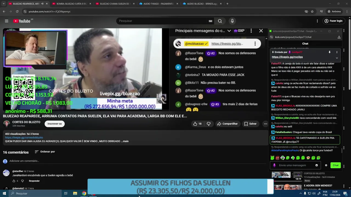Go to the YouTube home logo
Screen dimensions: 351x197
22,21
